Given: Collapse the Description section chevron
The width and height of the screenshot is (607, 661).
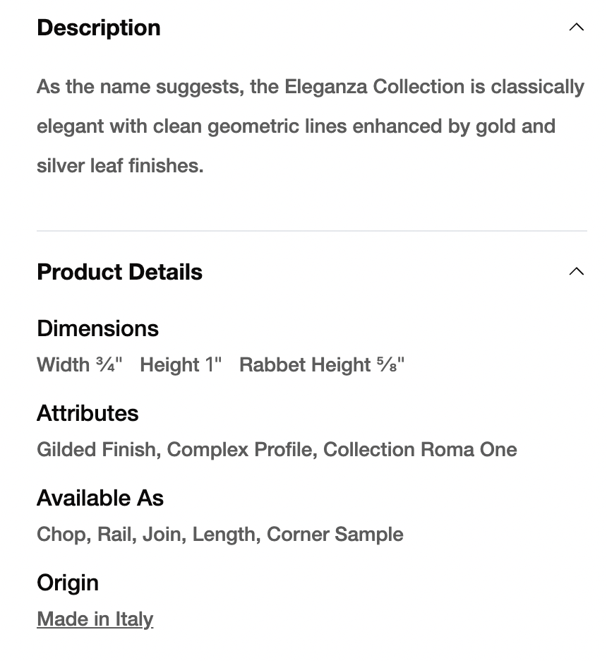Looking at the screenshot, I should [576, 28].
